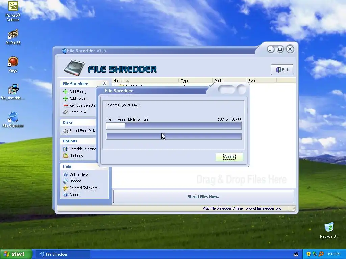Click the magnifier tray icon near clock
The height and width of the screenshot is (259, 346).
pyautogui.click(x=321, y=254)
